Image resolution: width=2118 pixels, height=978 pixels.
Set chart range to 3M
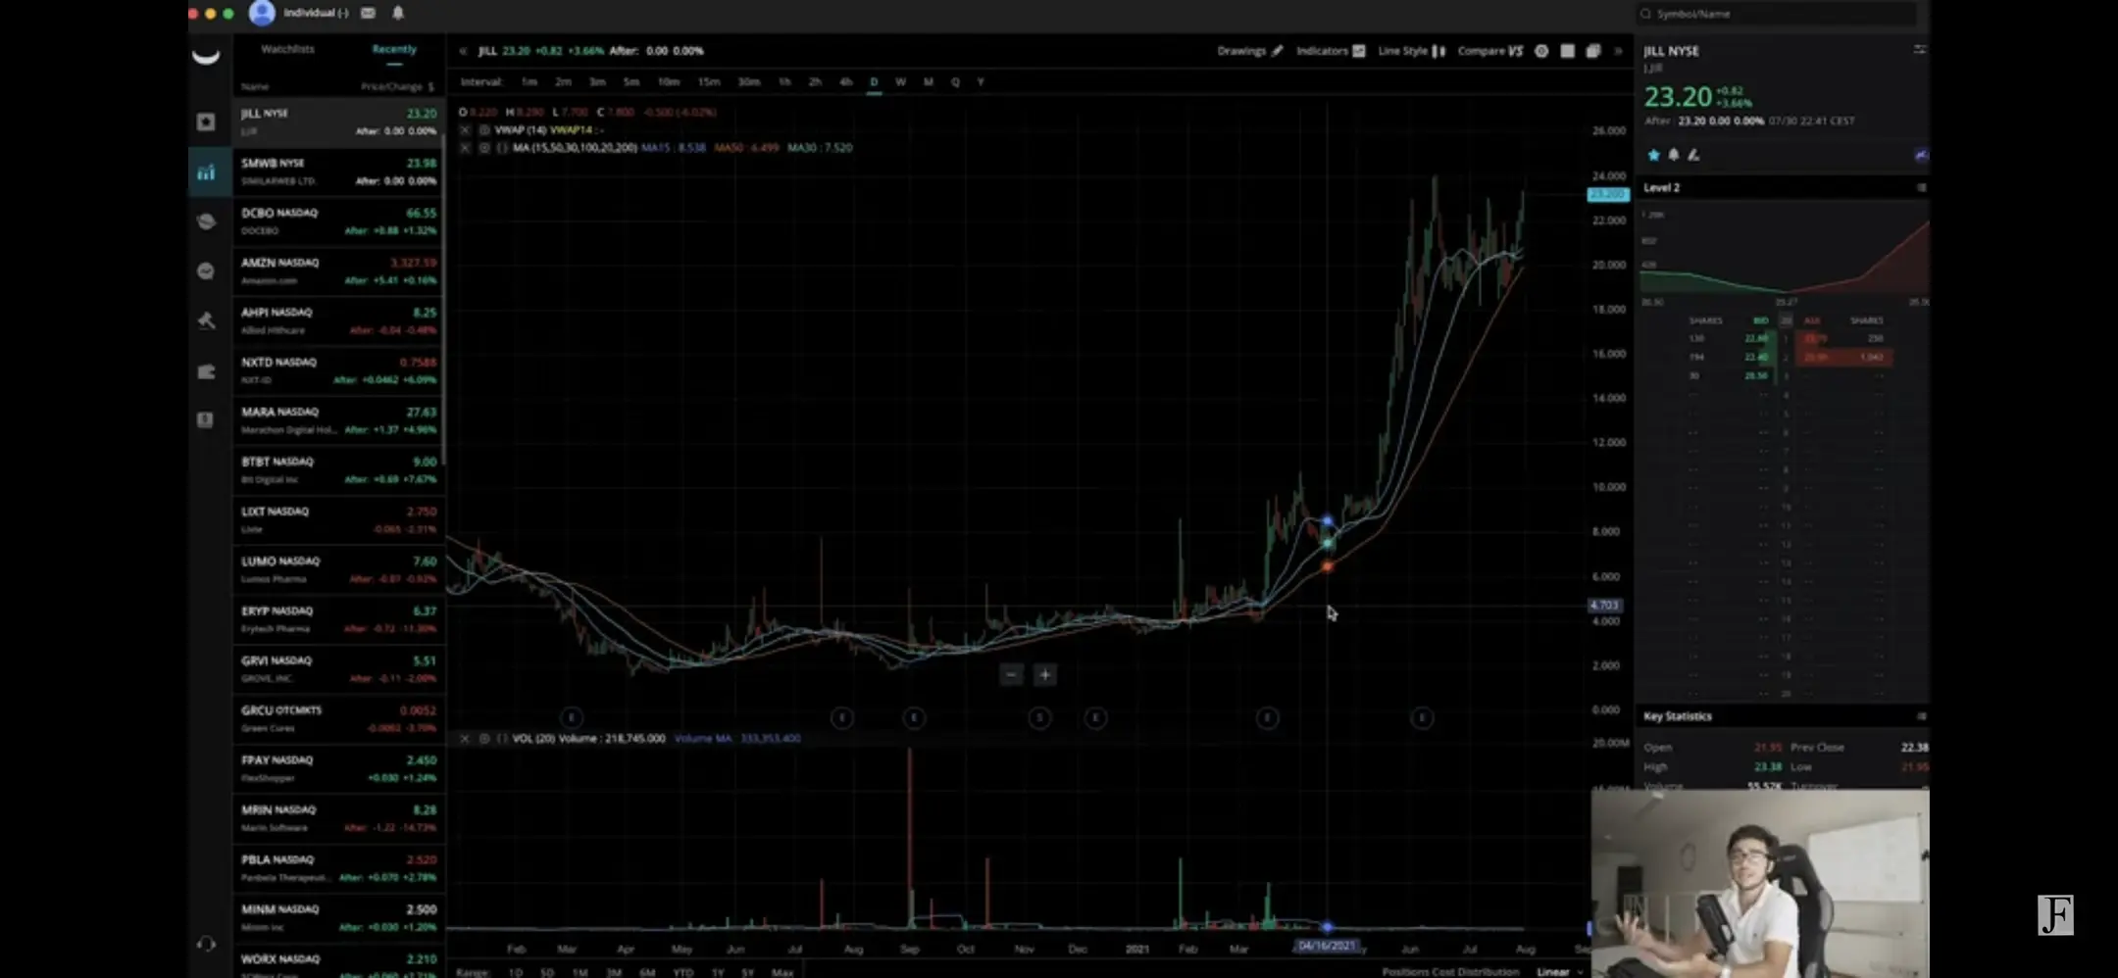(x=614, y=972)
